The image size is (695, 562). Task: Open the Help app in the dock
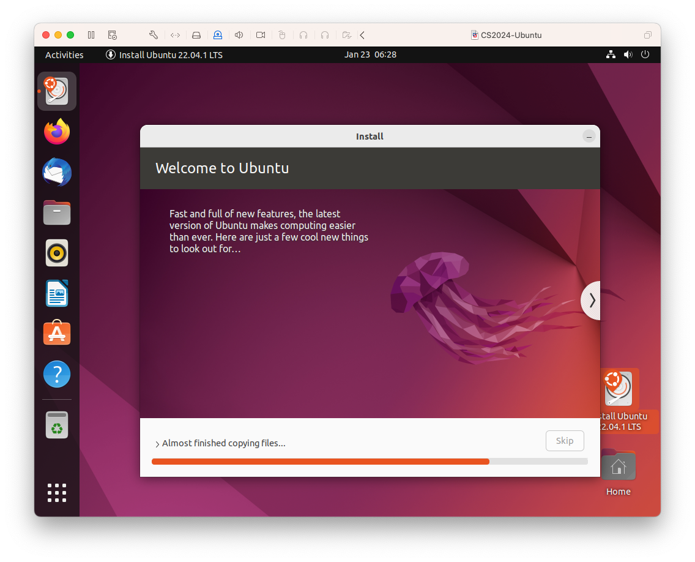tap(56, 374)
